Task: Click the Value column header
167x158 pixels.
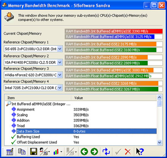Action: click(113, 98)
